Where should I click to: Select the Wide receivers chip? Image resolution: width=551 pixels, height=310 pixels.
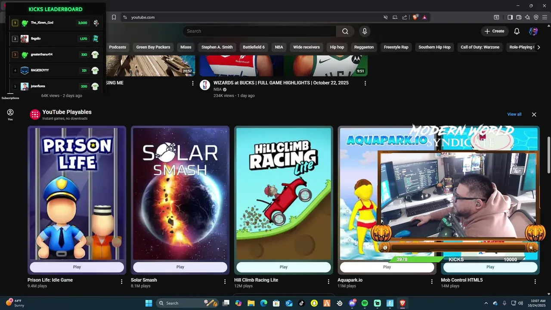[306, 47]
